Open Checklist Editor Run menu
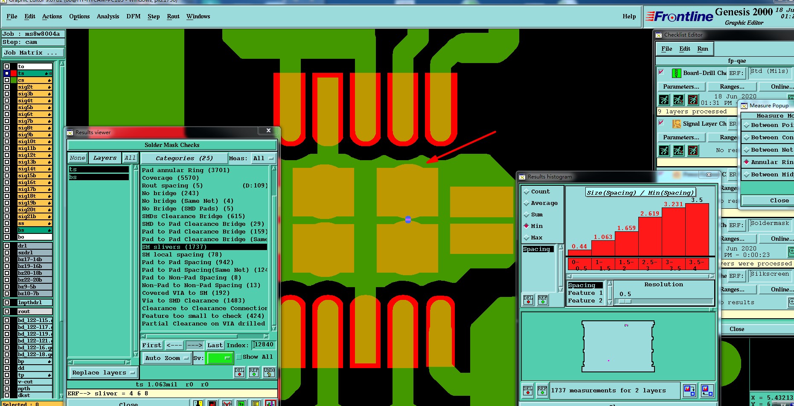Image resolution: width=794 pixels, height=406 pixels. pos(703,49)
